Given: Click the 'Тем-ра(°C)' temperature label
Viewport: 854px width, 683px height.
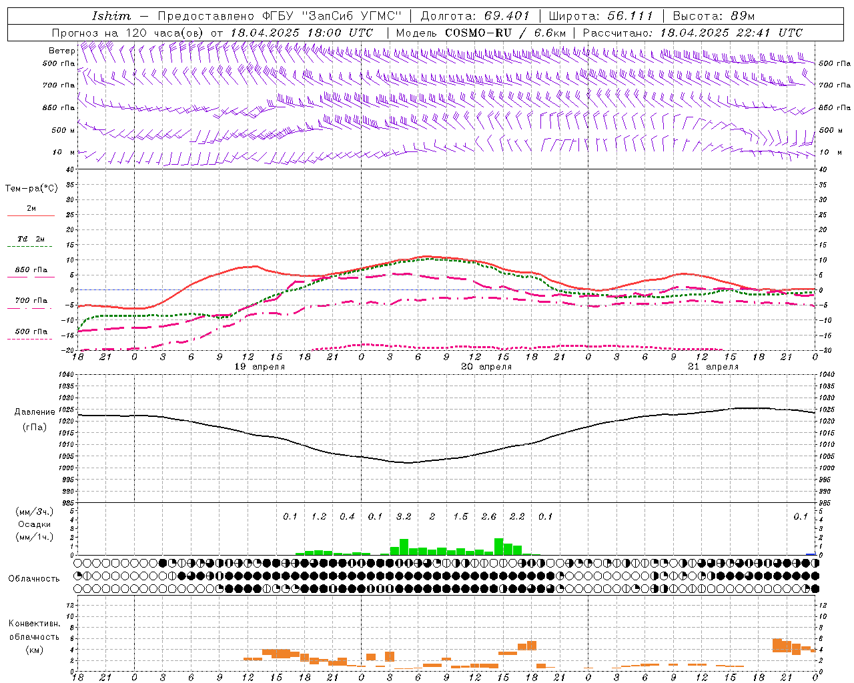Looking at the screenshot, I should 31,189.
